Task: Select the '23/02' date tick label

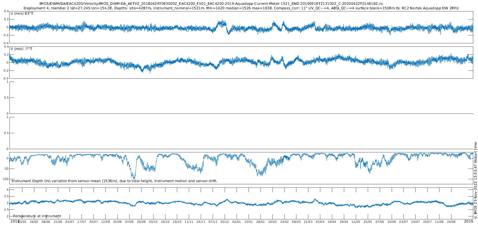Action: [x=284, y=222]
